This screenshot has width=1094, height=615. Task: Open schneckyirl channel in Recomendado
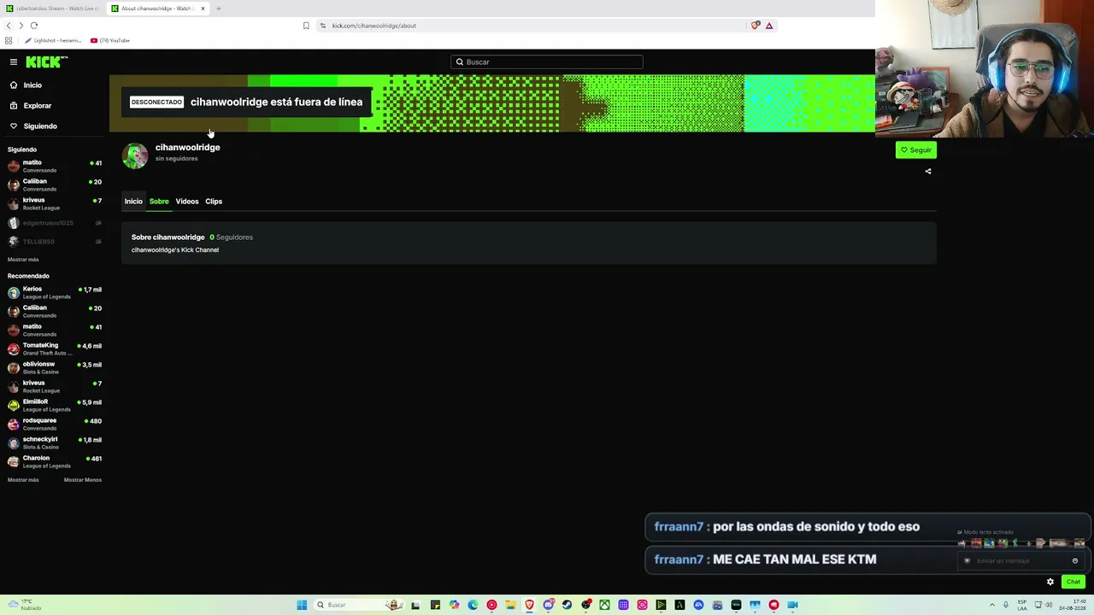tap(55, 442)
